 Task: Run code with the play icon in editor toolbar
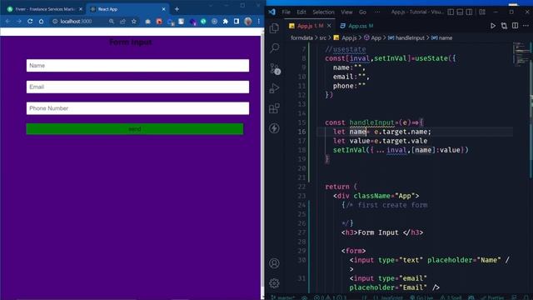(x=493, y=26)
